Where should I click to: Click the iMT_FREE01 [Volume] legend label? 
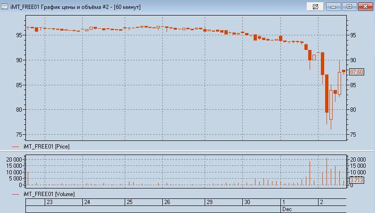(x=49, y=194)
